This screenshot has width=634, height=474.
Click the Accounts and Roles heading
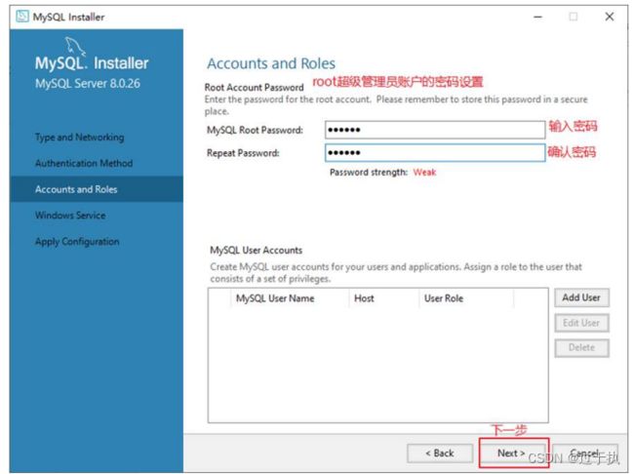(x=271, y=63)
